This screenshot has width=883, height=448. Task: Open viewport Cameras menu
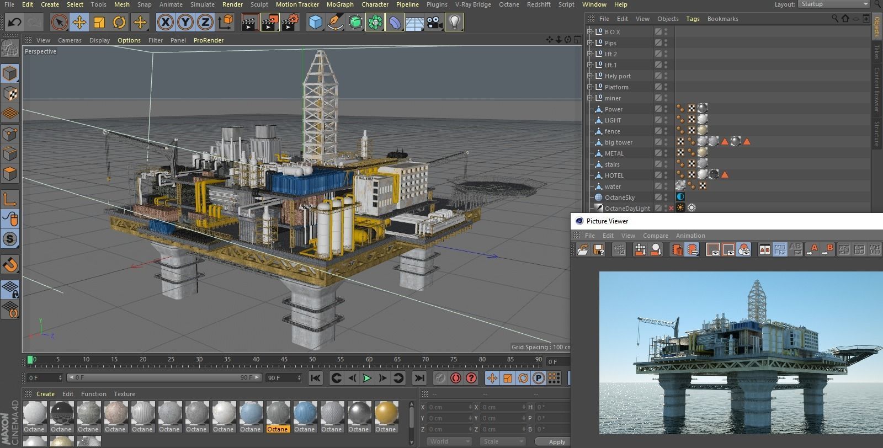(x=70, y=40)
